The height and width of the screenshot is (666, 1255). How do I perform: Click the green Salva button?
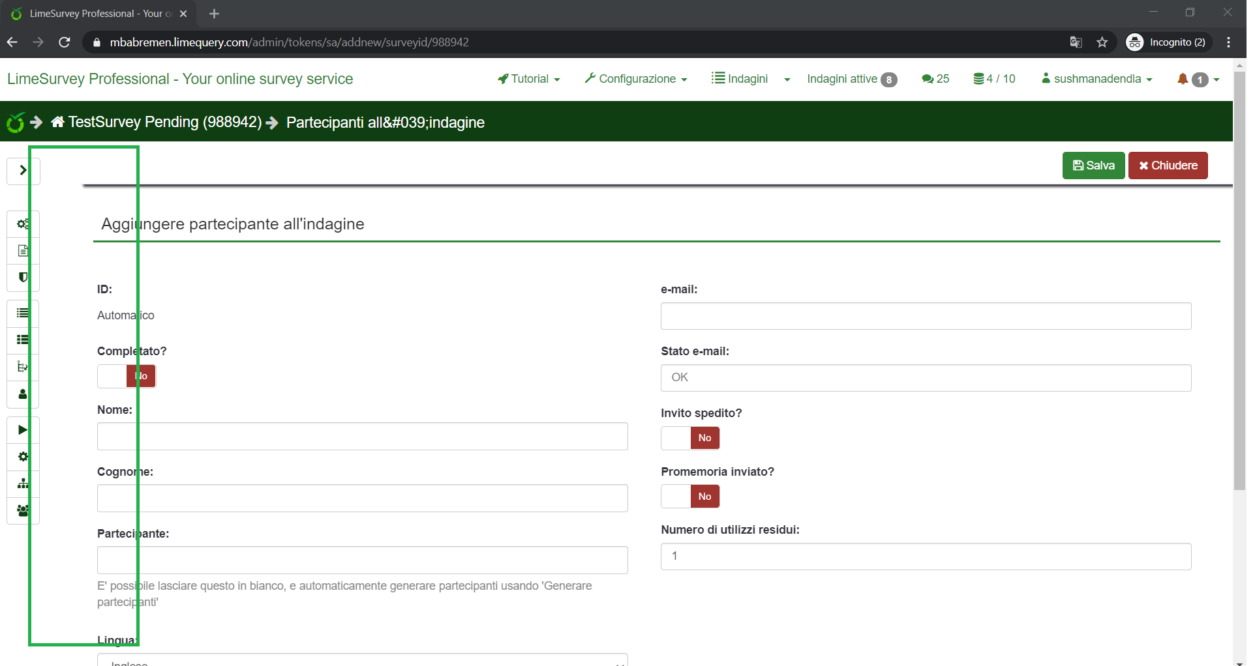pos(1093,166)
